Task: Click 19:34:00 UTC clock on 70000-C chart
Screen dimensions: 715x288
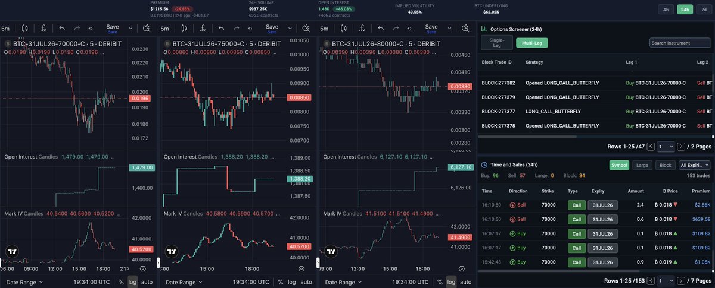Action: [93, 282]
